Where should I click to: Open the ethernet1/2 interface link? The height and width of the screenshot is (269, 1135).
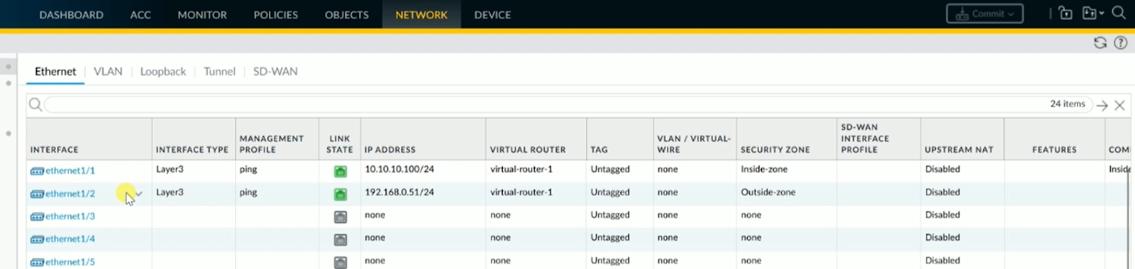[x=70, y=194]
